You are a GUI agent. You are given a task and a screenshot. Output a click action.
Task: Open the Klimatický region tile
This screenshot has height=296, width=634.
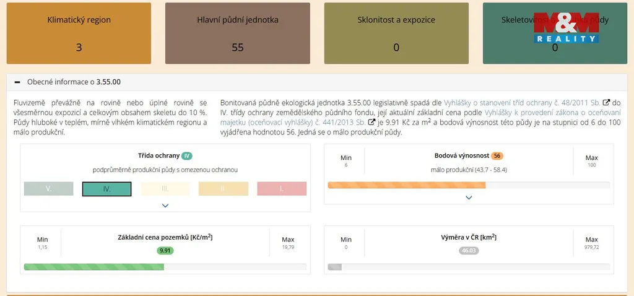tap(79, 33)
